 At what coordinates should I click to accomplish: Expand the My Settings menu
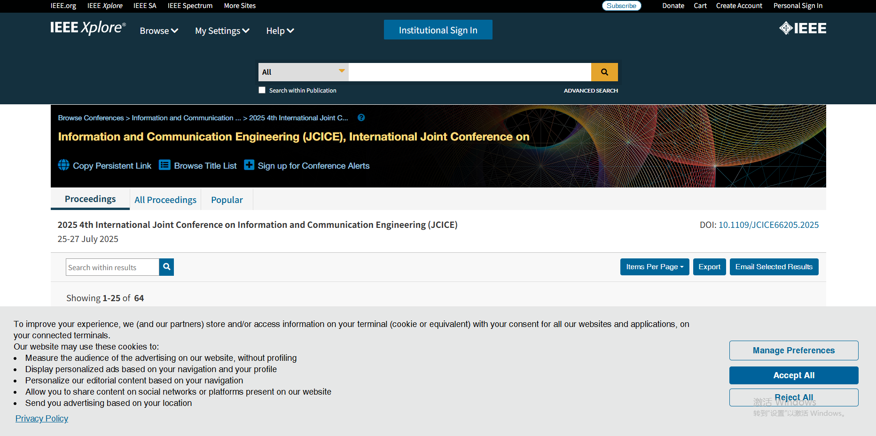coord(222,31)
